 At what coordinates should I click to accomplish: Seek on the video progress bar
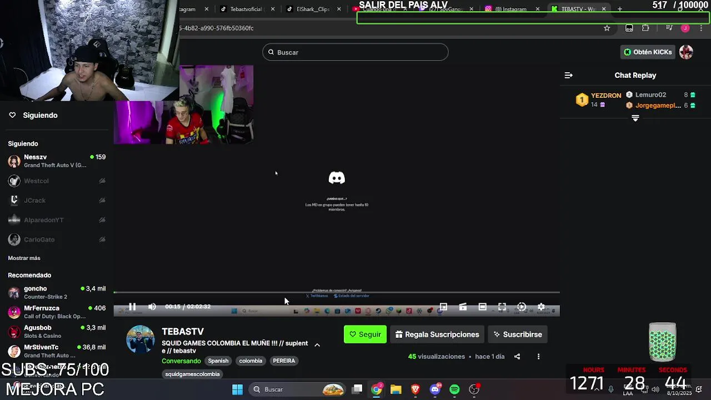coord(337,292)
